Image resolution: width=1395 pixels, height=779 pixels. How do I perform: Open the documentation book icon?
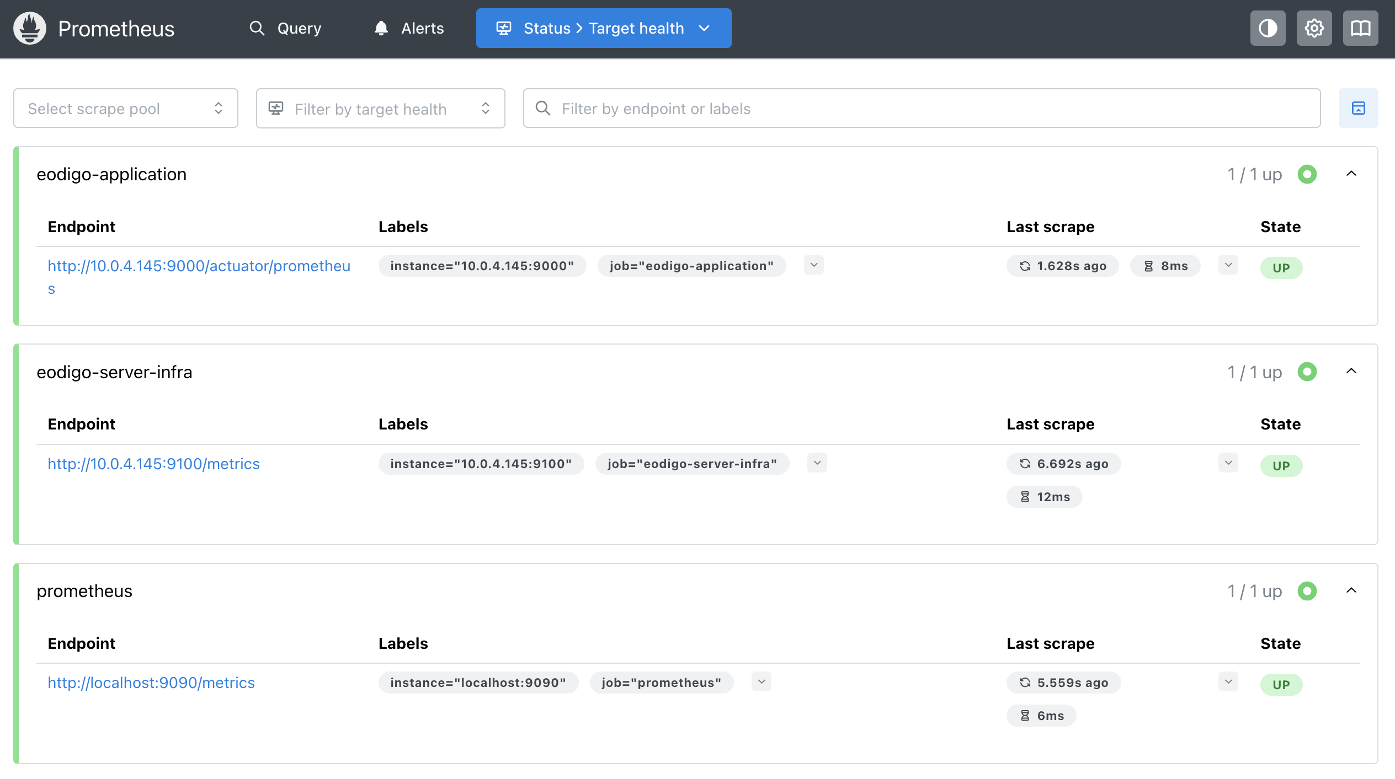tap(1360, 28)
